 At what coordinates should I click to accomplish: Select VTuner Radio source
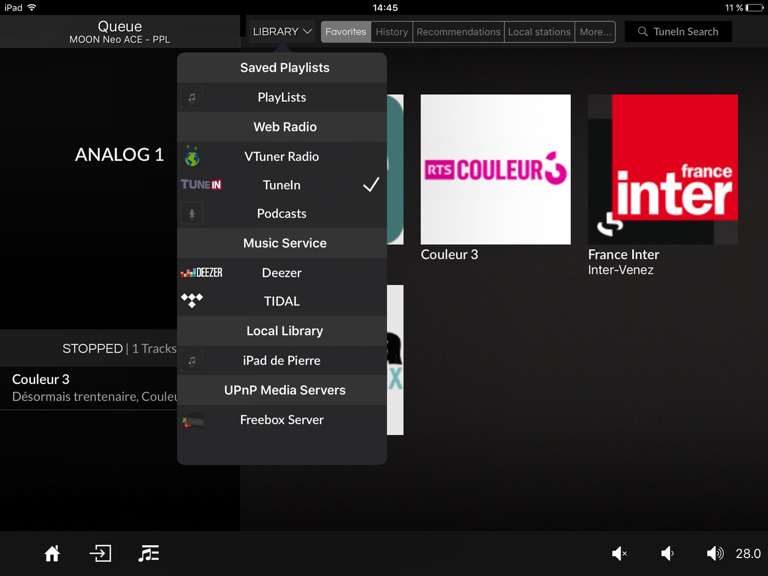tap(282, 156)
